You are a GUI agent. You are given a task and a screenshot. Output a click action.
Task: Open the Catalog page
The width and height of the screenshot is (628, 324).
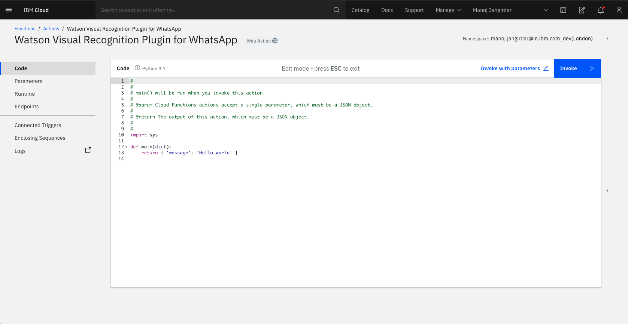point(360,10)
